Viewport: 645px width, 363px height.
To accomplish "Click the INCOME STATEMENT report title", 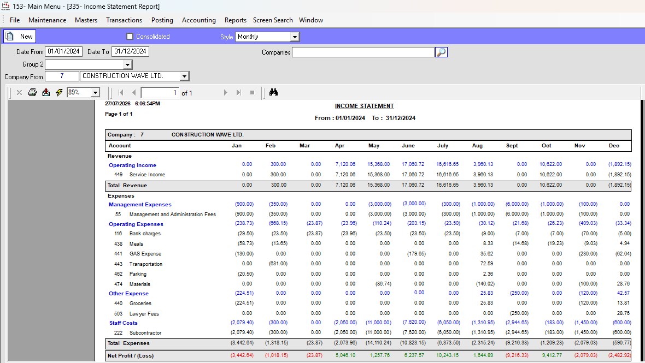I will [365, 106].
